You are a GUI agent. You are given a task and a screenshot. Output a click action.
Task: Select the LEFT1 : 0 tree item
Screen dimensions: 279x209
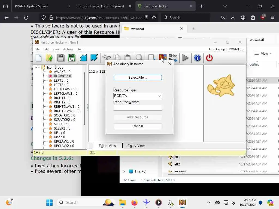point(61,80)
